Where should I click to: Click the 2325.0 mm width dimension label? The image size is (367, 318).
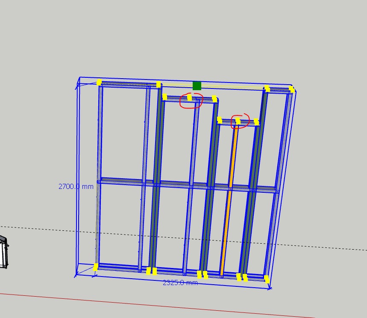[x=180, y=283]
